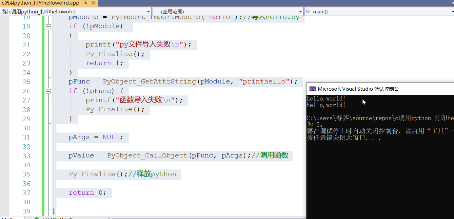The height and width of the screenshot is (219, 454).
Task: Click line number 25 to select that line
Action: click(26, 82)
